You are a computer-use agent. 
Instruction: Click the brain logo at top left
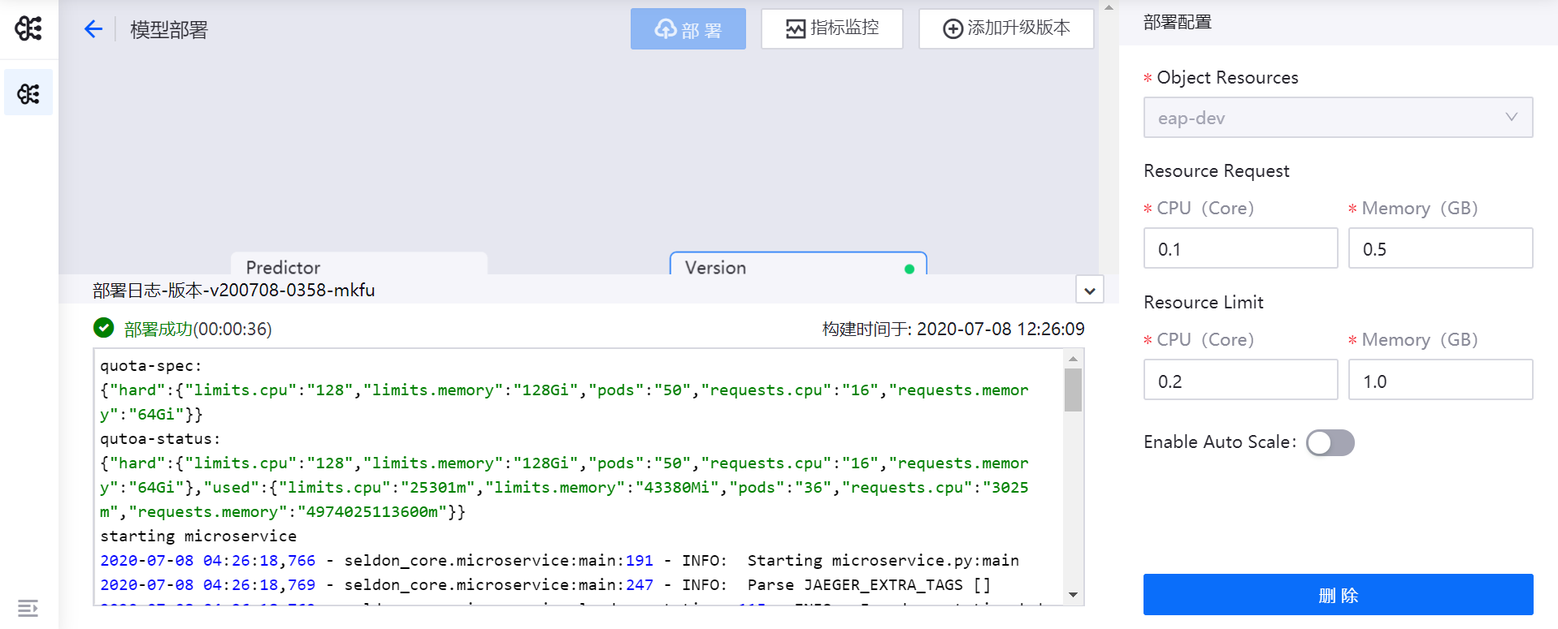(28, 28)
